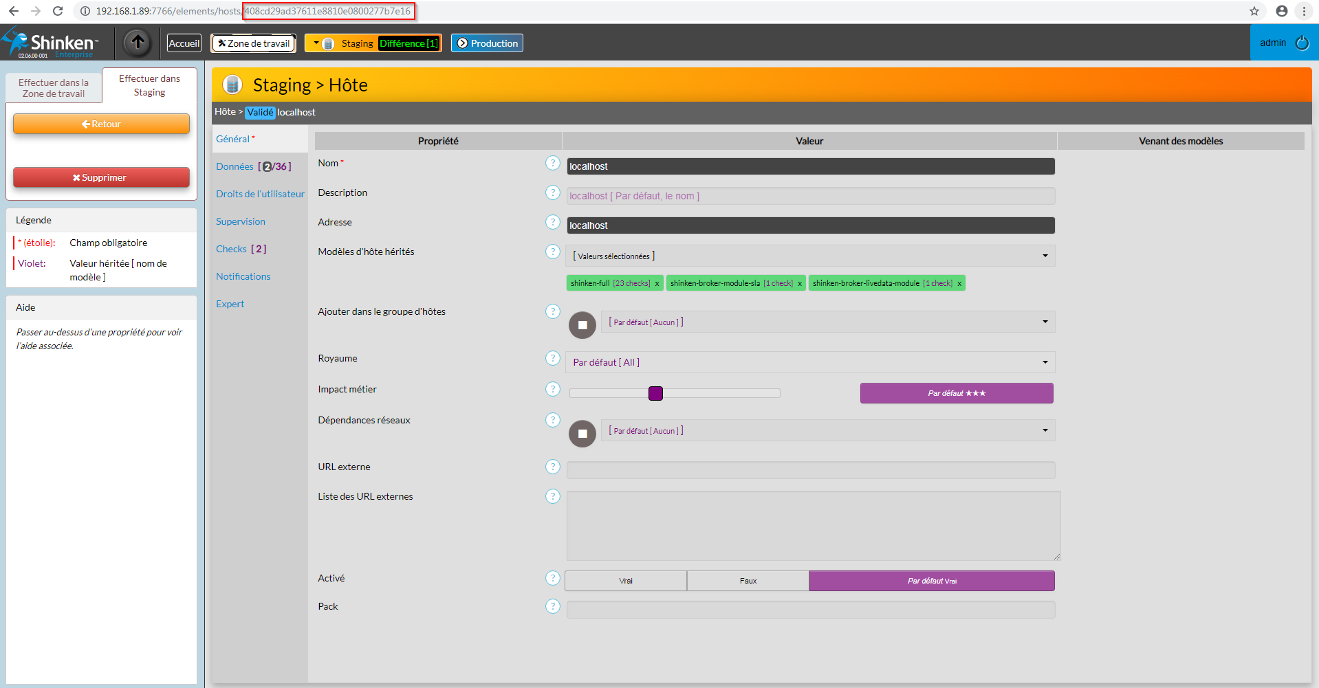Select Par défaut Vrai for Activé
This screenshot has width=1319, height=688.
tap(931, 581)
